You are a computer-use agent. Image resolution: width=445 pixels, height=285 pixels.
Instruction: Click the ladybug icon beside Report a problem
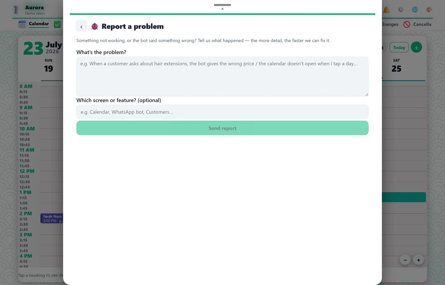point(95,26)
